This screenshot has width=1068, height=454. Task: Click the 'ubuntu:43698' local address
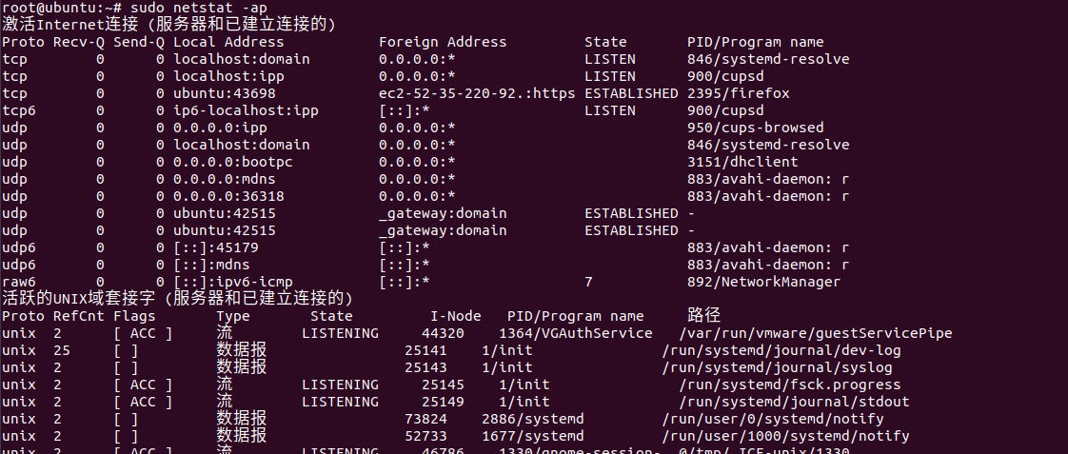tap(225, 93)
